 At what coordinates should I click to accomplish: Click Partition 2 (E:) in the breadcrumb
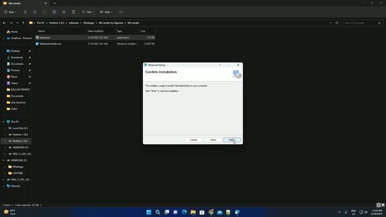56,23
